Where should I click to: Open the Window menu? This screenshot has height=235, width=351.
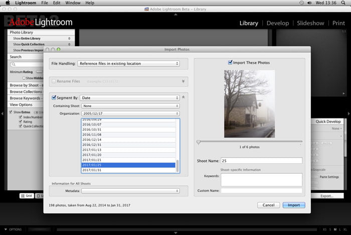click(73, 3)
